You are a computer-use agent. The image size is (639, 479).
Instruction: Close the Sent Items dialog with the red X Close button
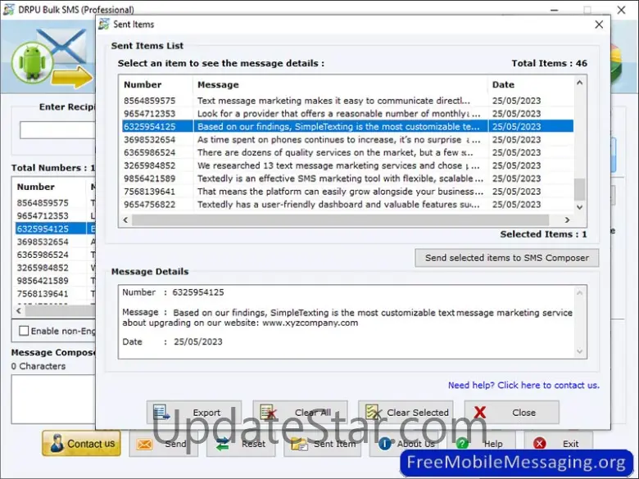pos(511,412)
